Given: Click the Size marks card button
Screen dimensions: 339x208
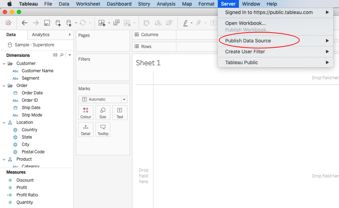Looking at the screenshot, I should click(103, 113).
